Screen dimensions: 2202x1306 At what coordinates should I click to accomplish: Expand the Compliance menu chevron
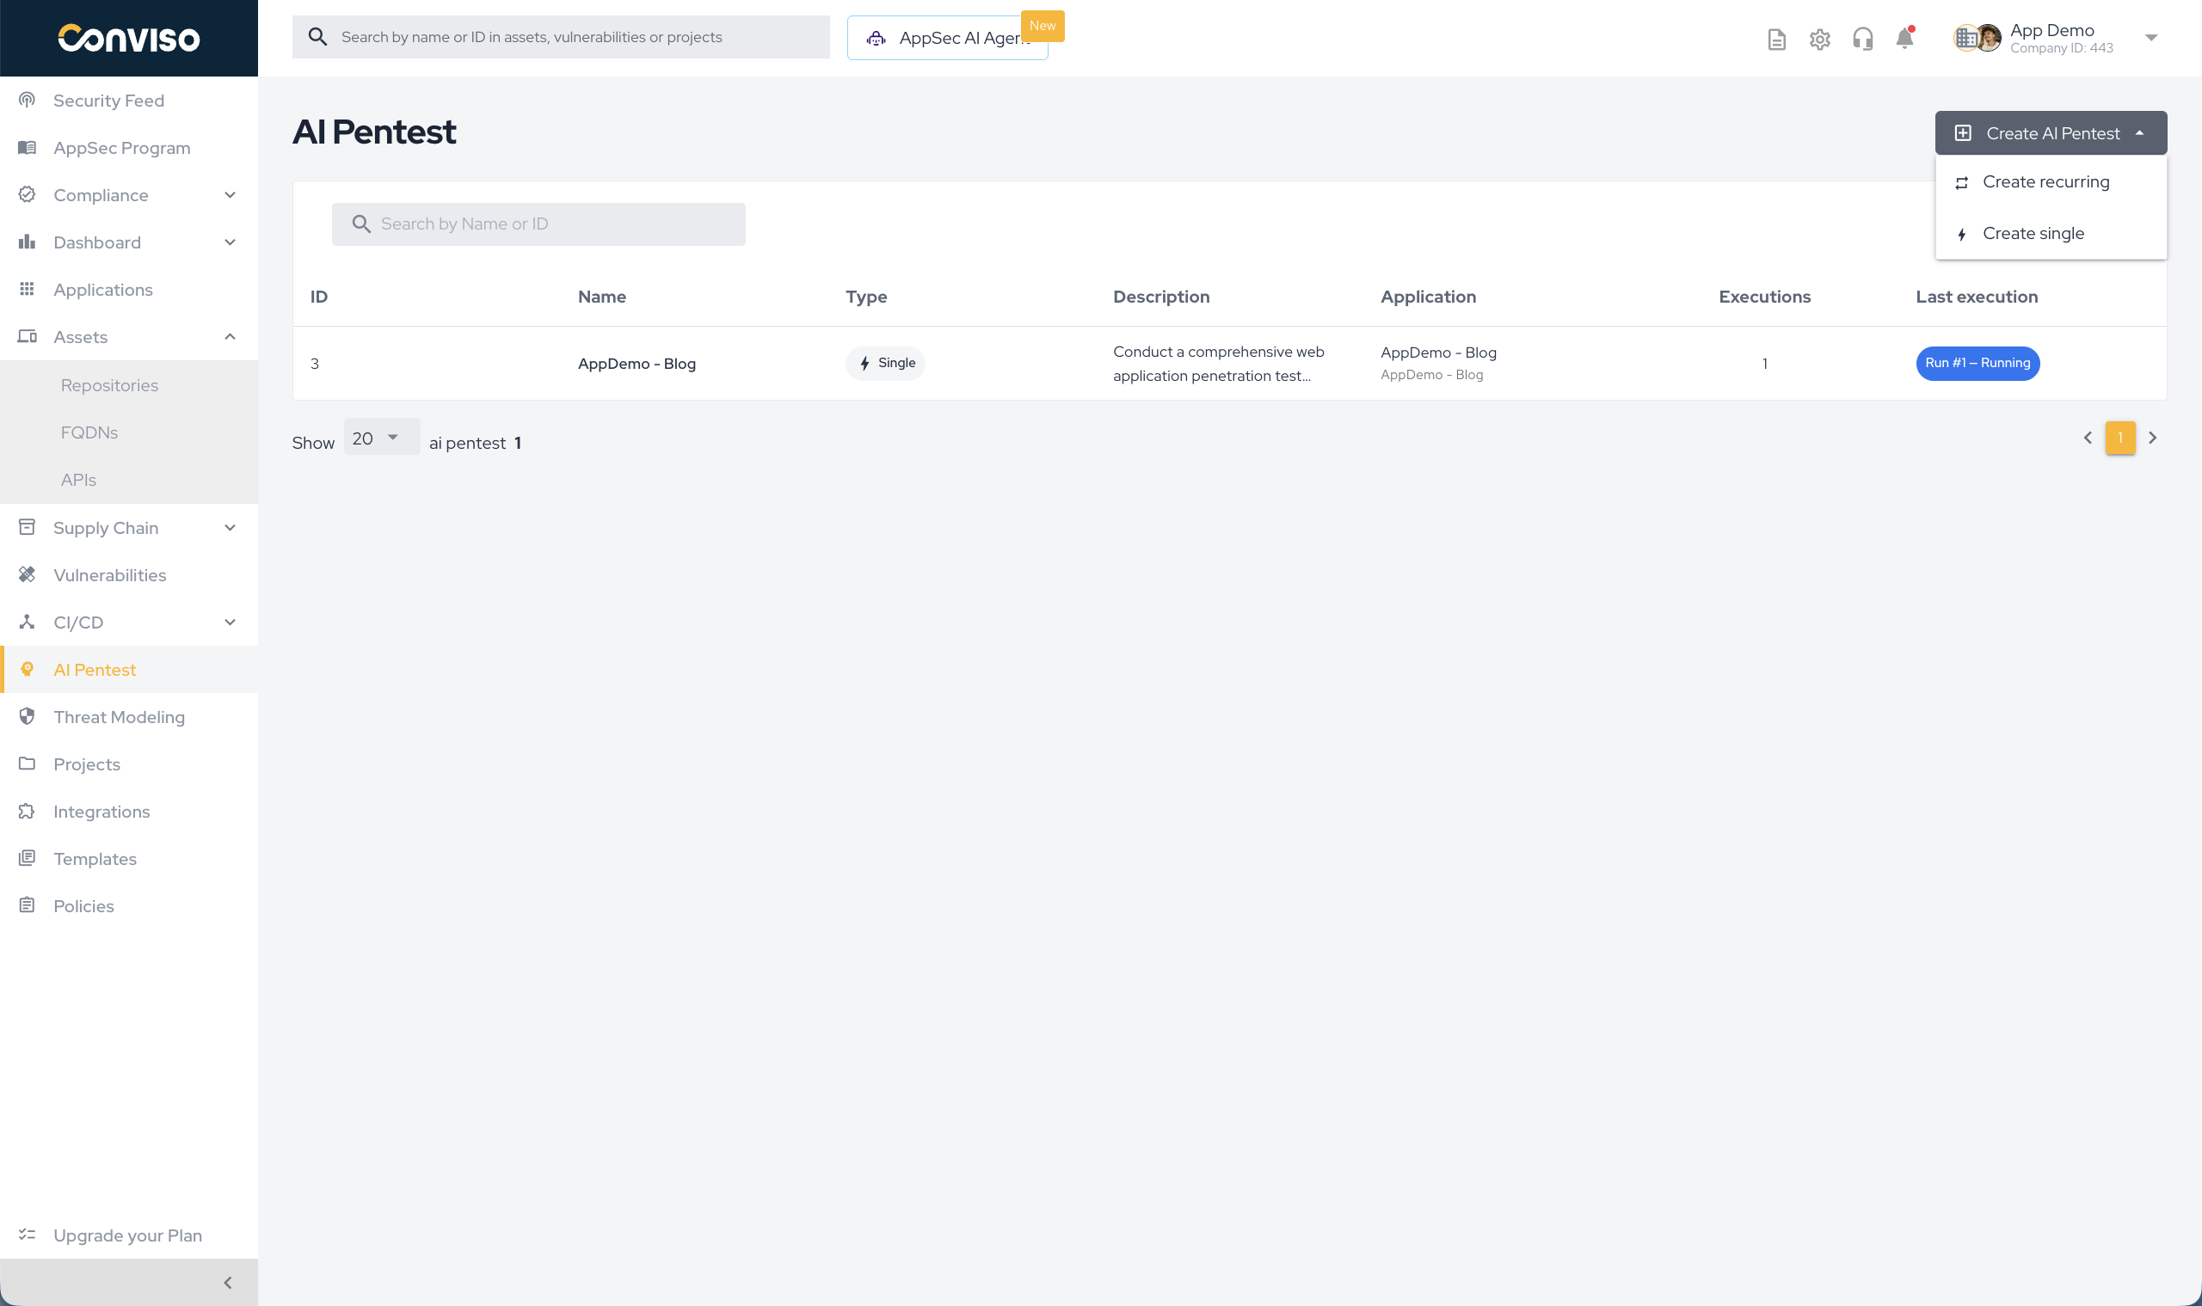tap(230, 194)
